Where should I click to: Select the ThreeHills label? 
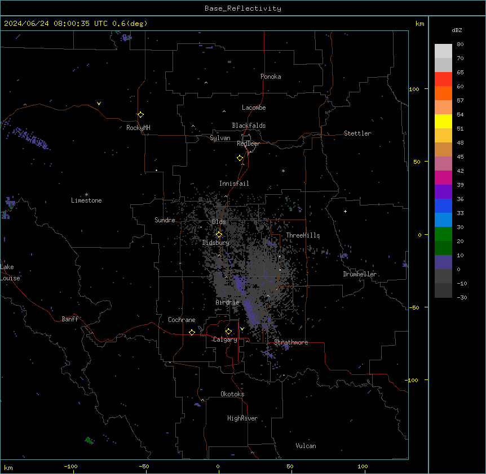coord(303,235)
